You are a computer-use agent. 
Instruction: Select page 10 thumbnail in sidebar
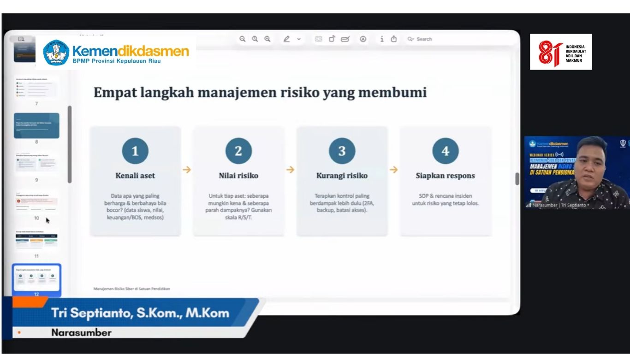tap(36, 202)
